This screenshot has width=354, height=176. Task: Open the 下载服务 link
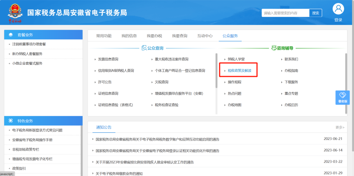coord(291,82)
